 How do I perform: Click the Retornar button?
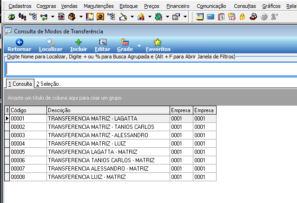(20, 45)
